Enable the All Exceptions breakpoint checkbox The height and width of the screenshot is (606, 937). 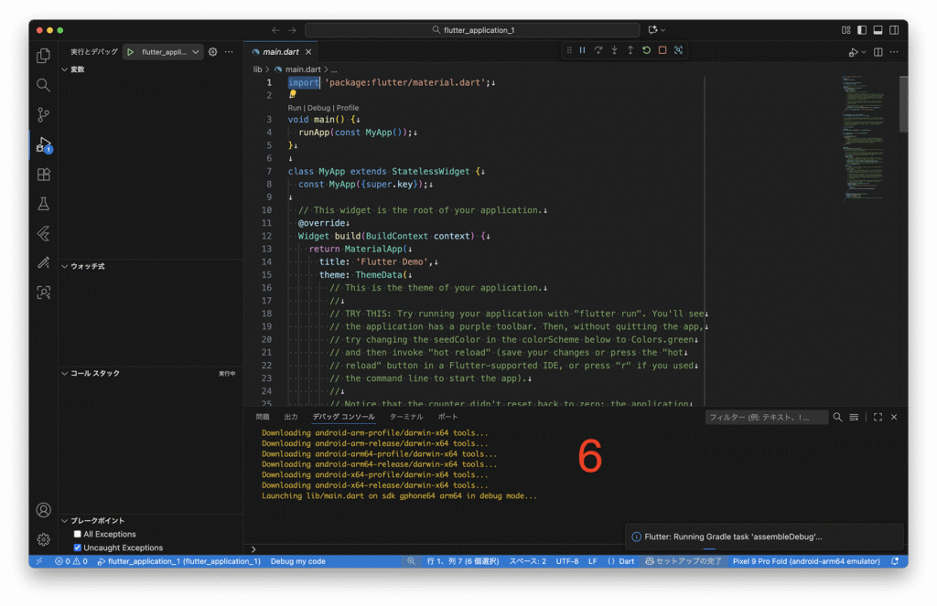coord(78,534)
